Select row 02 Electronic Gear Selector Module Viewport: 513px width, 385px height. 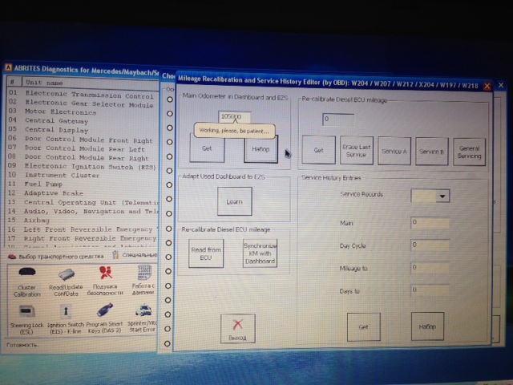tap(83, 103)
